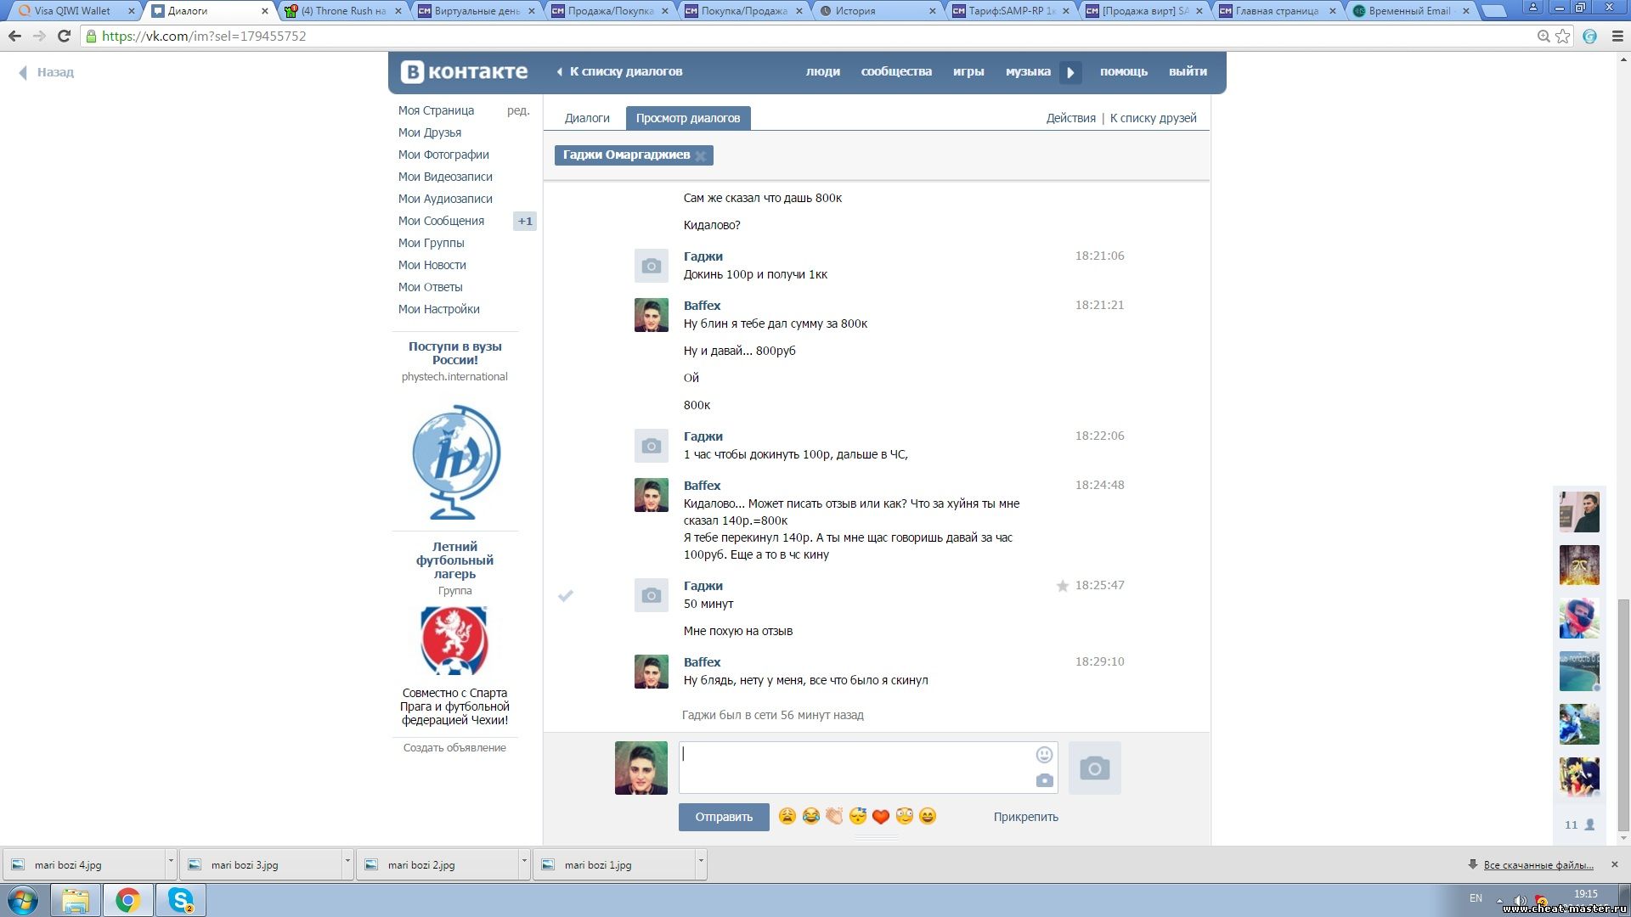Image resolution: width=1631 pixels, height=917 pixels.
Task: Expand dropdown arrow of mari bozi 1.jpg download
Action: click(701, 862)
